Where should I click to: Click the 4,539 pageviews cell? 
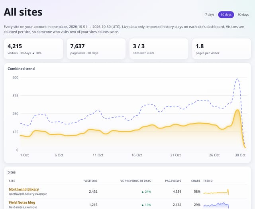click(x=177, y=191)
